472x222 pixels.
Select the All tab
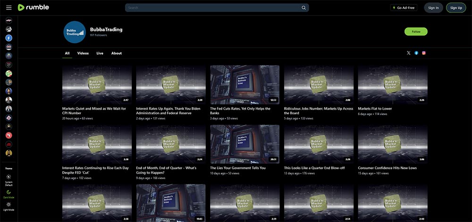(x=67, y=54)
